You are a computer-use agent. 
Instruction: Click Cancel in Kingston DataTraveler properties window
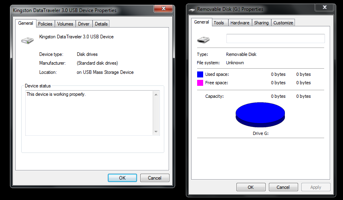click(x=154, y=178)
